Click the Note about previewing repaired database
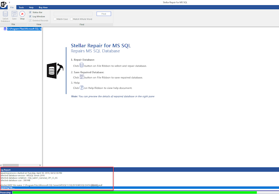 coord(113,96)
